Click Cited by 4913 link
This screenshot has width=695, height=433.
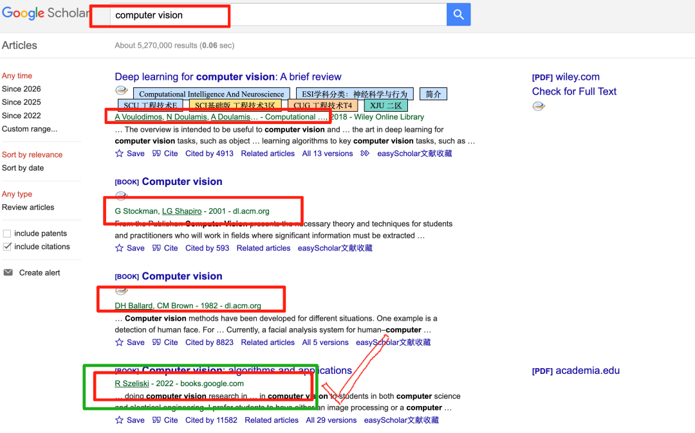[x=209, y=154]
